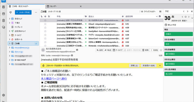Click the 転送 button
Viewport: 194px width, 102px height.
(108, 50)
